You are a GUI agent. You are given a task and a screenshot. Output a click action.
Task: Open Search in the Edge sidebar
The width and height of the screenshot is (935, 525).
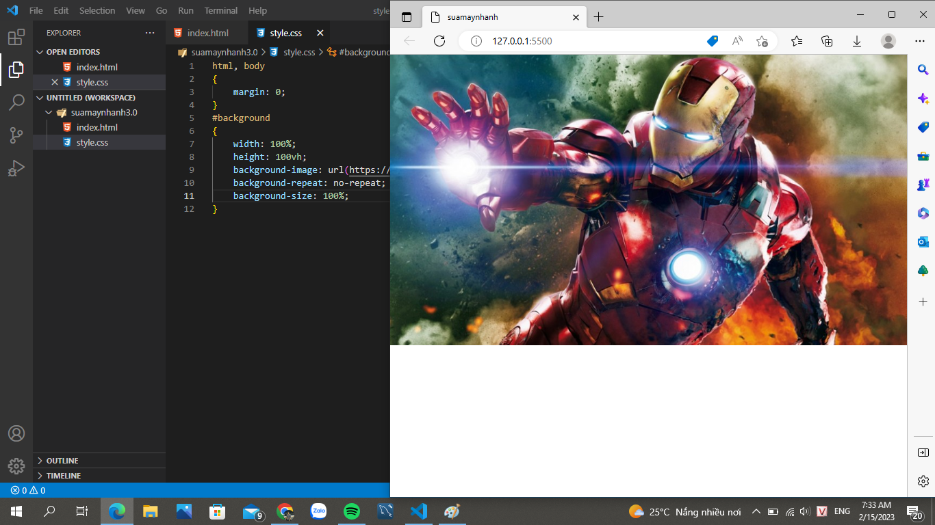click(923, 70)
